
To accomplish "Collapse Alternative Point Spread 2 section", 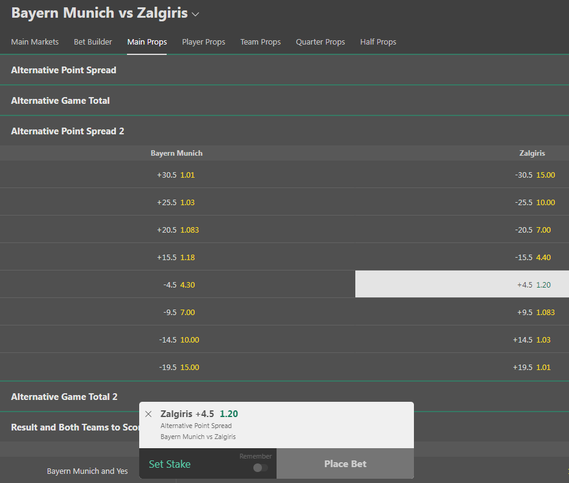I will tap(67, 131).
